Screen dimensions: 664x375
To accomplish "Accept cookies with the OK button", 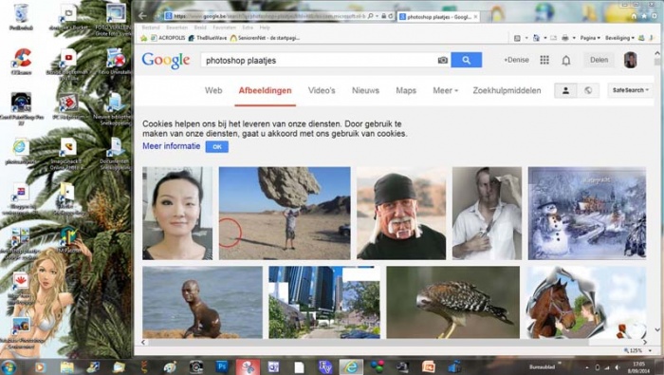I will pyautogui.click(x=217, y=146).
